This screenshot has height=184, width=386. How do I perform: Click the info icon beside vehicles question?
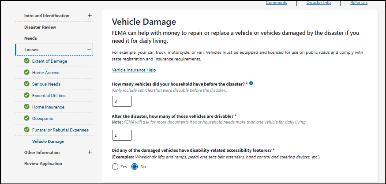251,83
